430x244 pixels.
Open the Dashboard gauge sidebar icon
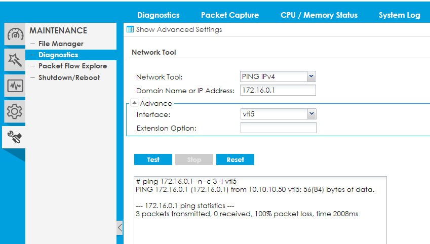pyautogui.click(x=13, y=35)
